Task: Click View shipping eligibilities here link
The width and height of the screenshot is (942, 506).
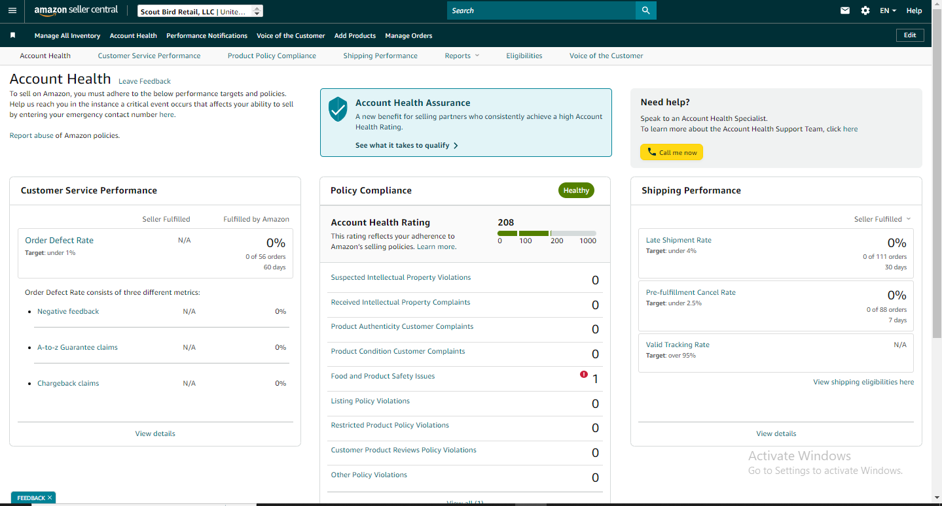Action: point(863,382)
